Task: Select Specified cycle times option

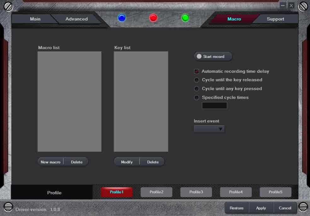Action: 197,97
